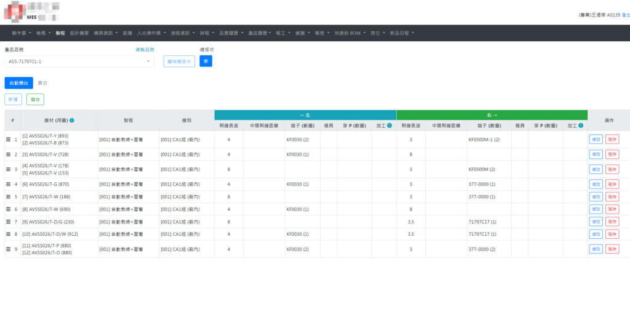Click the drag handle icon for row 1

click(x=9, y=139)
